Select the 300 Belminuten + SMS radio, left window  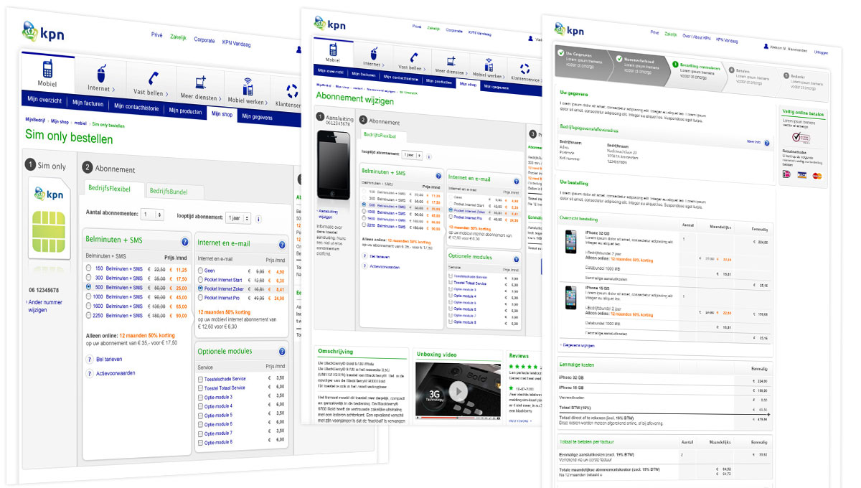tap(88, 278)
